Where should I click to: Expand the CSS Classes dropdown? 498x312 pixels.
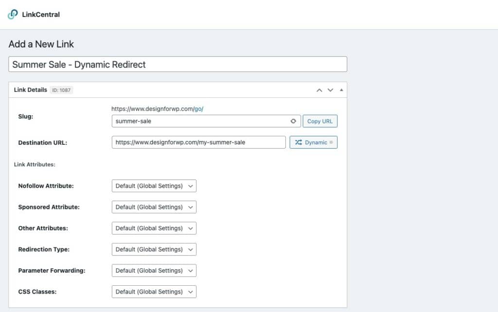tap(154, 292)
